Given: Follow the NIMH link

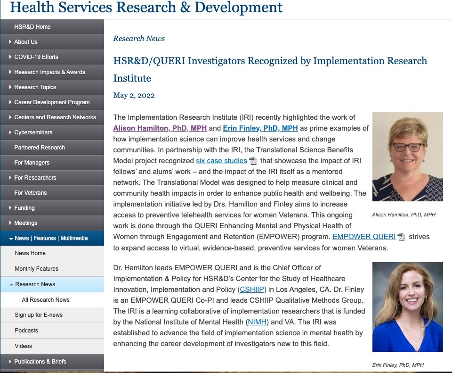Looking at the screenshot, I should coord(257,322).
